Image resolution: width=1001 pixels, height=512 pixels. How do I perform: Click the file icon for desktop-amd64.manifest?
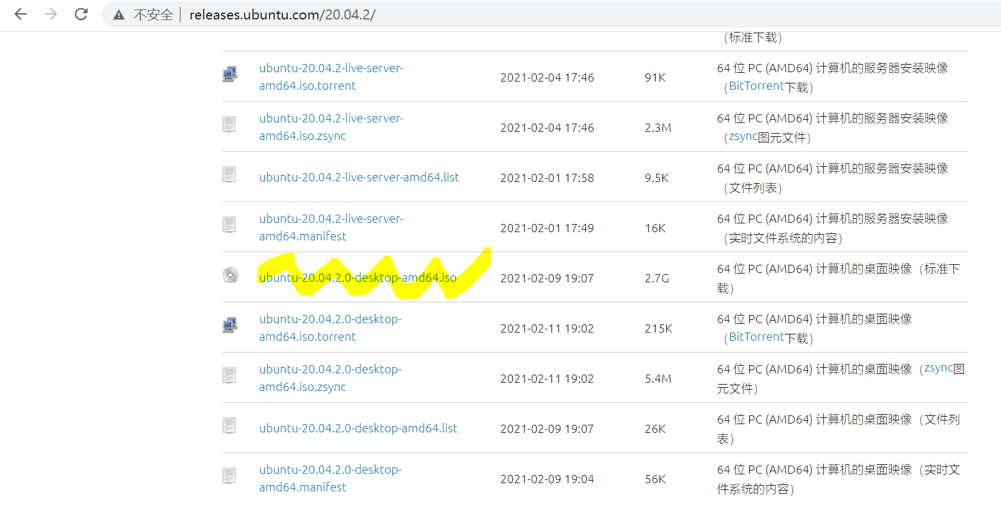coord(230,476)
